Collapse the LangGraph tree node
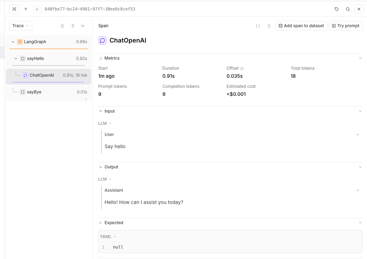The width and height of the screenshot is (367, 259). point(13,42)
